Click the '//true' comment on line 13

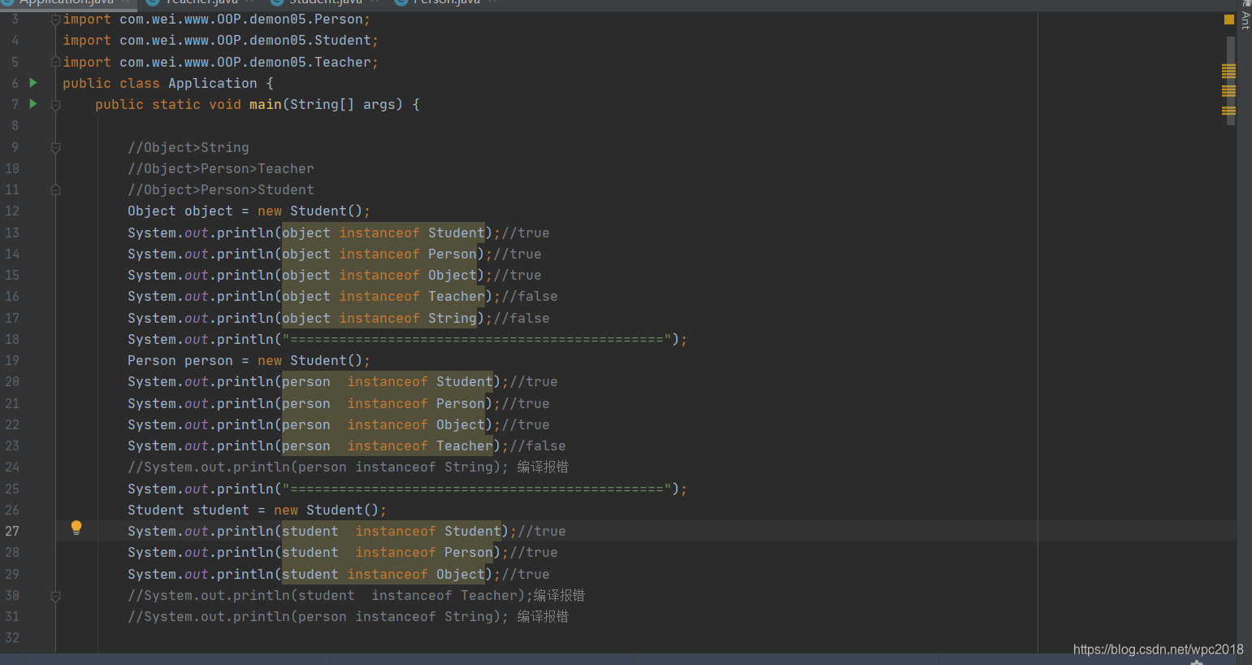click(526, 233)
